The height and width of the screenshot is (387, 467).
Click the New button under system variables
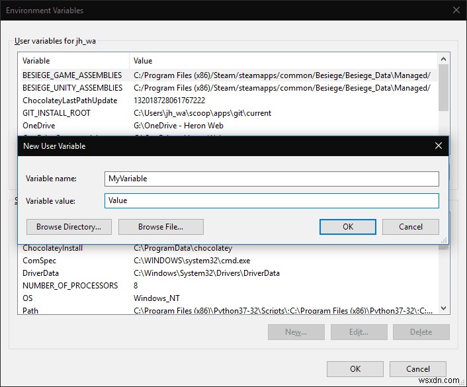point(296,332)
